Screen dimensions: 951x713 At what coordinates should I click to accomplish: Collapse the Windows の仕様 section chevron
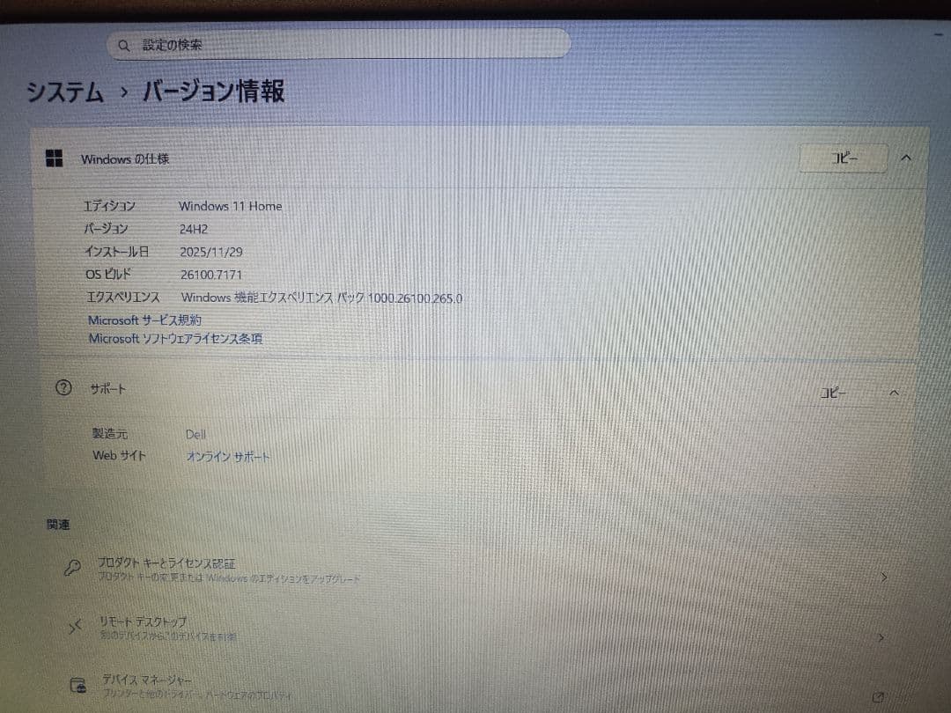click(905, 158)
